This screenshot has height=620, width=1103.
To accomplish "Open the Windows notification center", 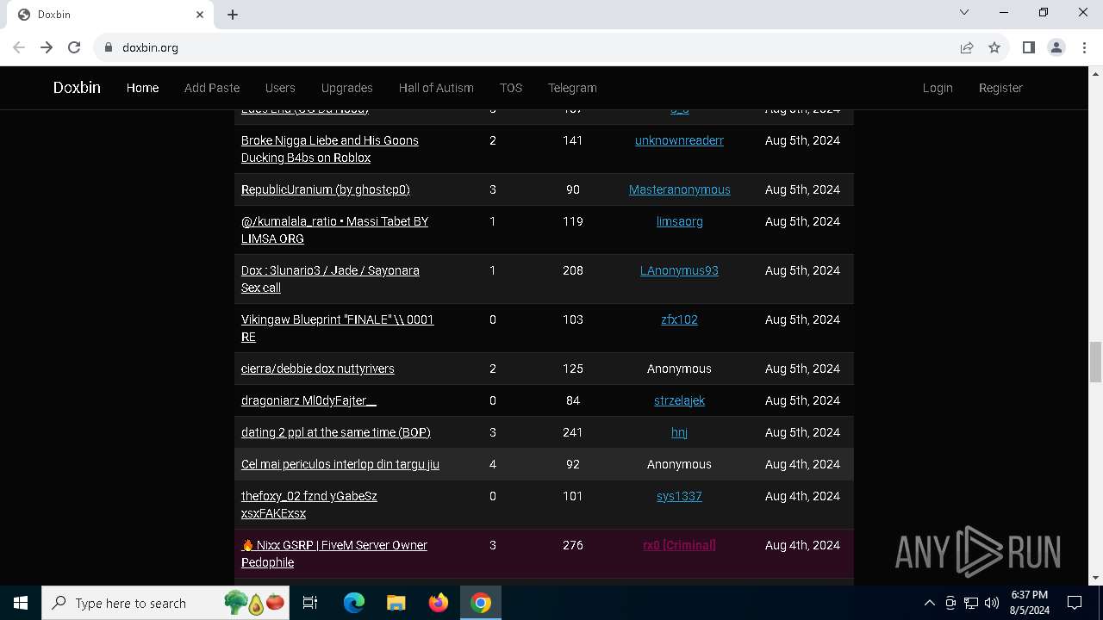I will (1075, 603).
